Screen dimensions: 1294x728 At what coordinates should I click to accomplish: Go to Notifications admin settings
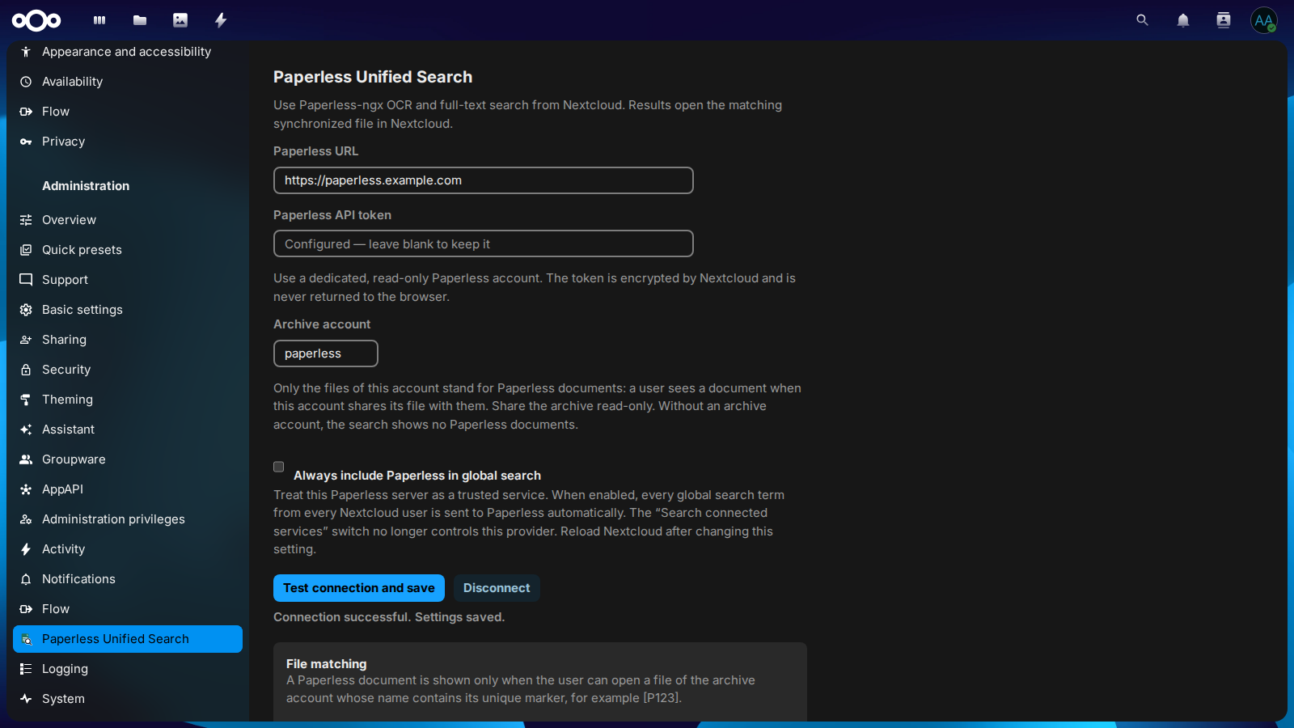pos(128,579)
